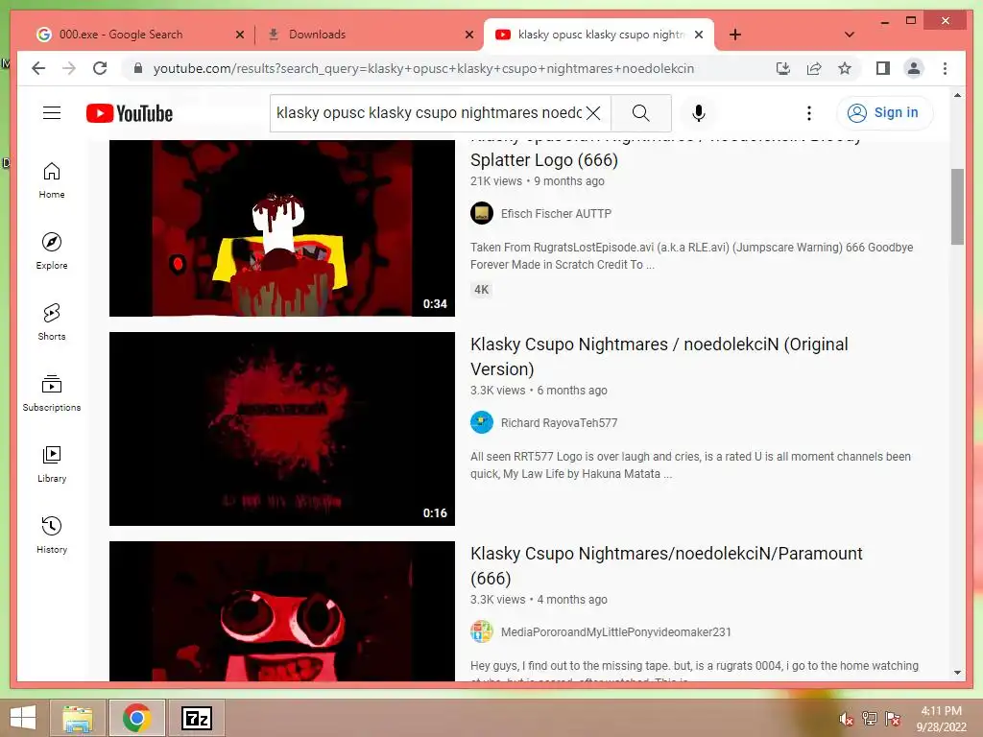Bookmark this page with star icon
Viewport: 983px width, 737px height.
[845, 68]
